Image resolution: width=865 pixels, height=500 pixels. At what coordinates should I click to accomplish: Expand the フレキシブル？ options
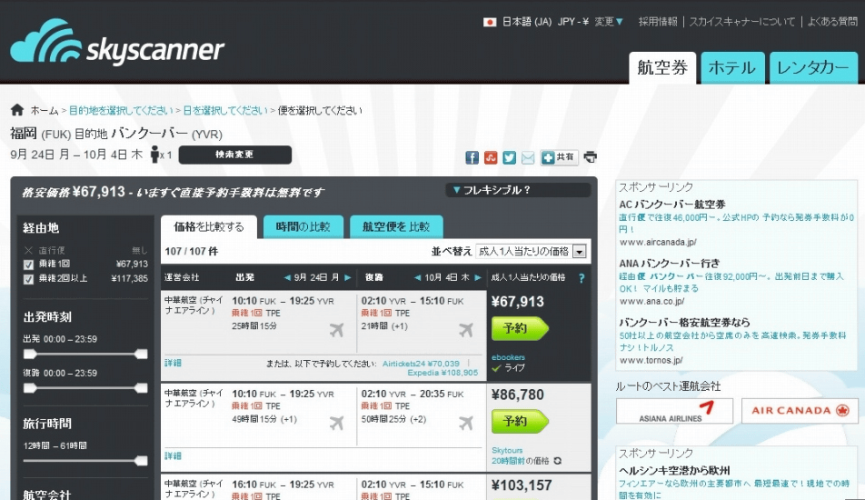518,190
